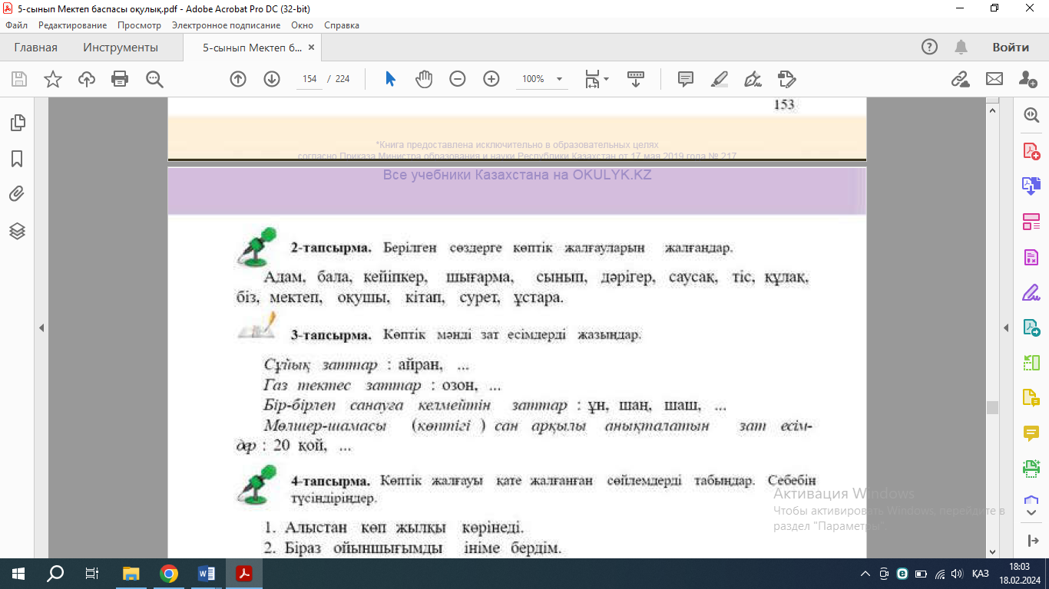This screenshot has width=1049, height=589.
Task: Click the Войти sign-in button
Action: click(1011, 48)
